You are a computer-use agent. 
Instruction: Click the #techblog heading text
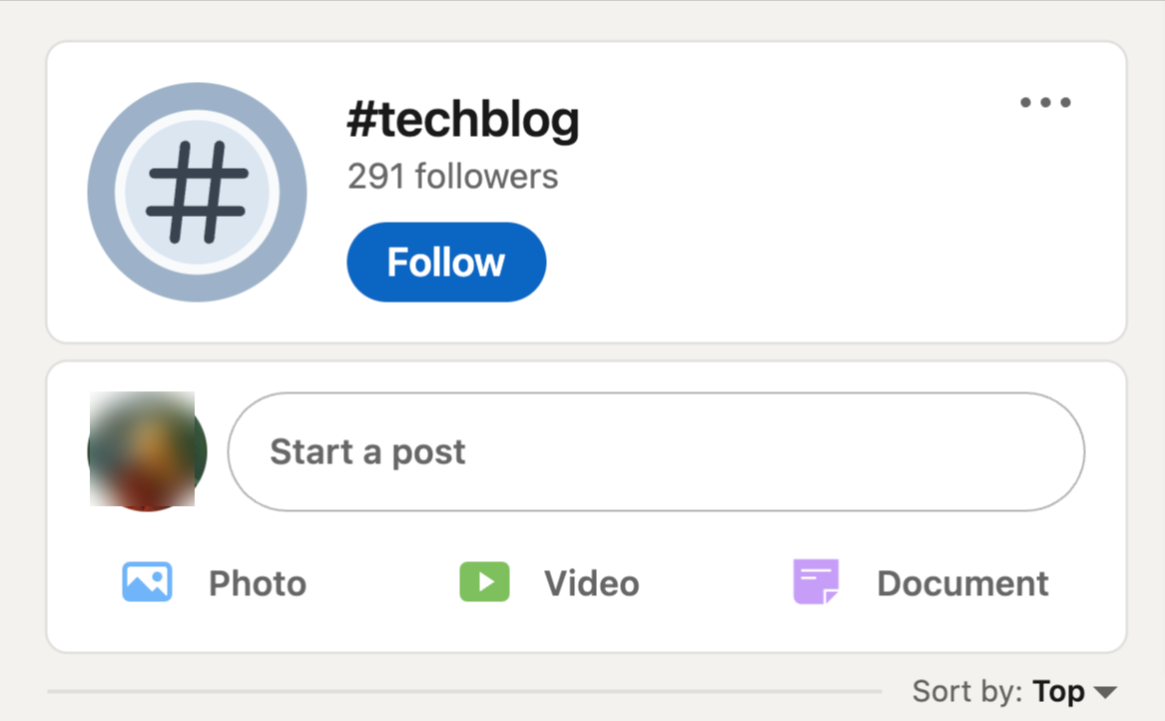coord(462,121)
